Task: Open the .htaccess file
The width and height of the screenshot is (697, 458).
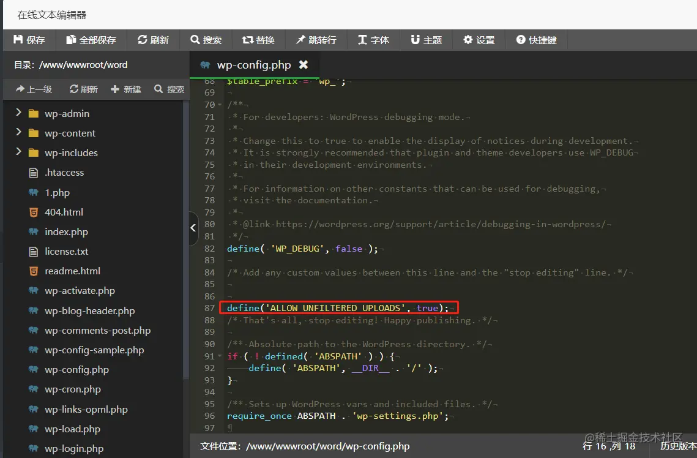Action: pos(64,173)
